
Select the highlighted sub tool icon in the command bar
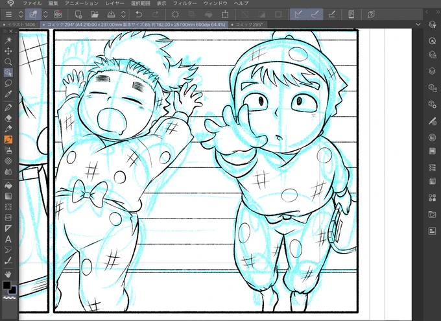click(33, 14)
